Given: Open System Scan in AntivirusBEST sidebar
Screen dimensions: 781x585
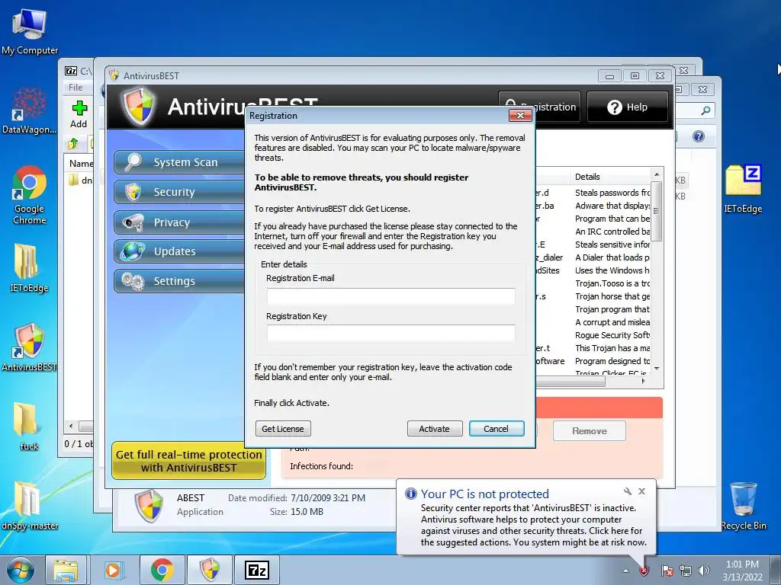Looking at the screenshot, I should click(x=179, y=162).
